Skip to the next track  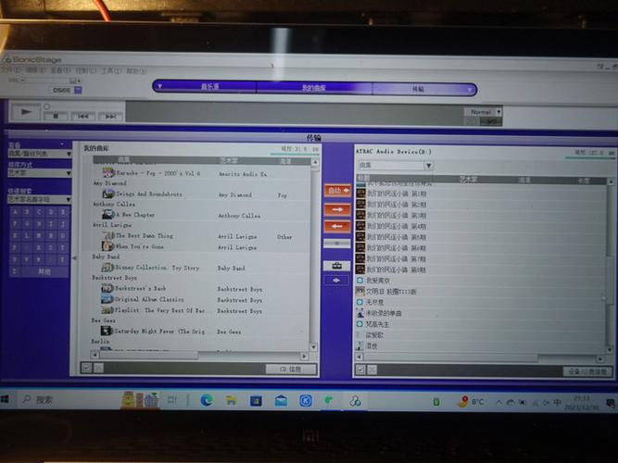click(x=111, y=117)
